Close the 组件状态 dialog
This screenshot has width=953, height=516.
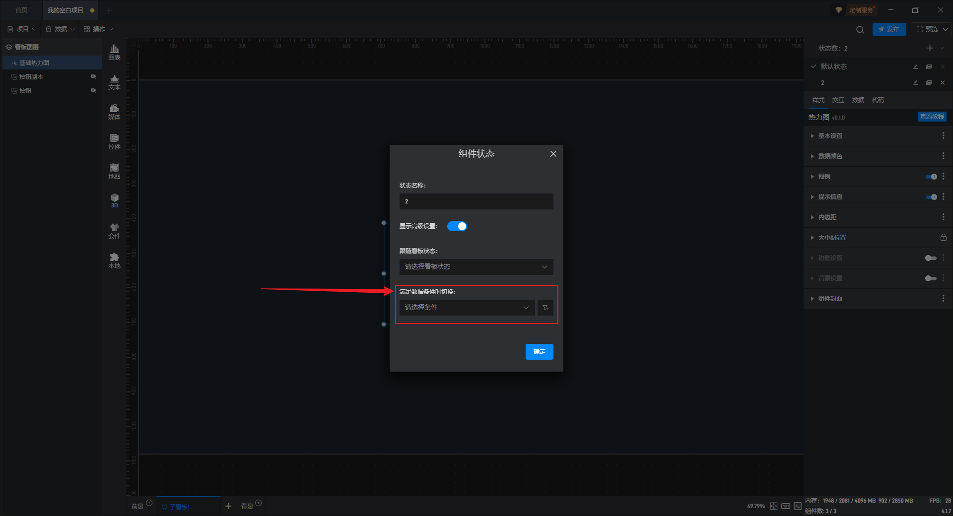(553, 154)
